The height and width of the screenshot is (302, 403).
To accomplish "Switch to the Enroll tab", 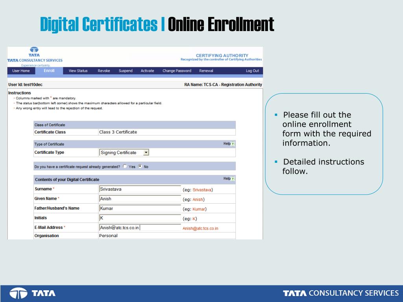I will tap(49, 71).
